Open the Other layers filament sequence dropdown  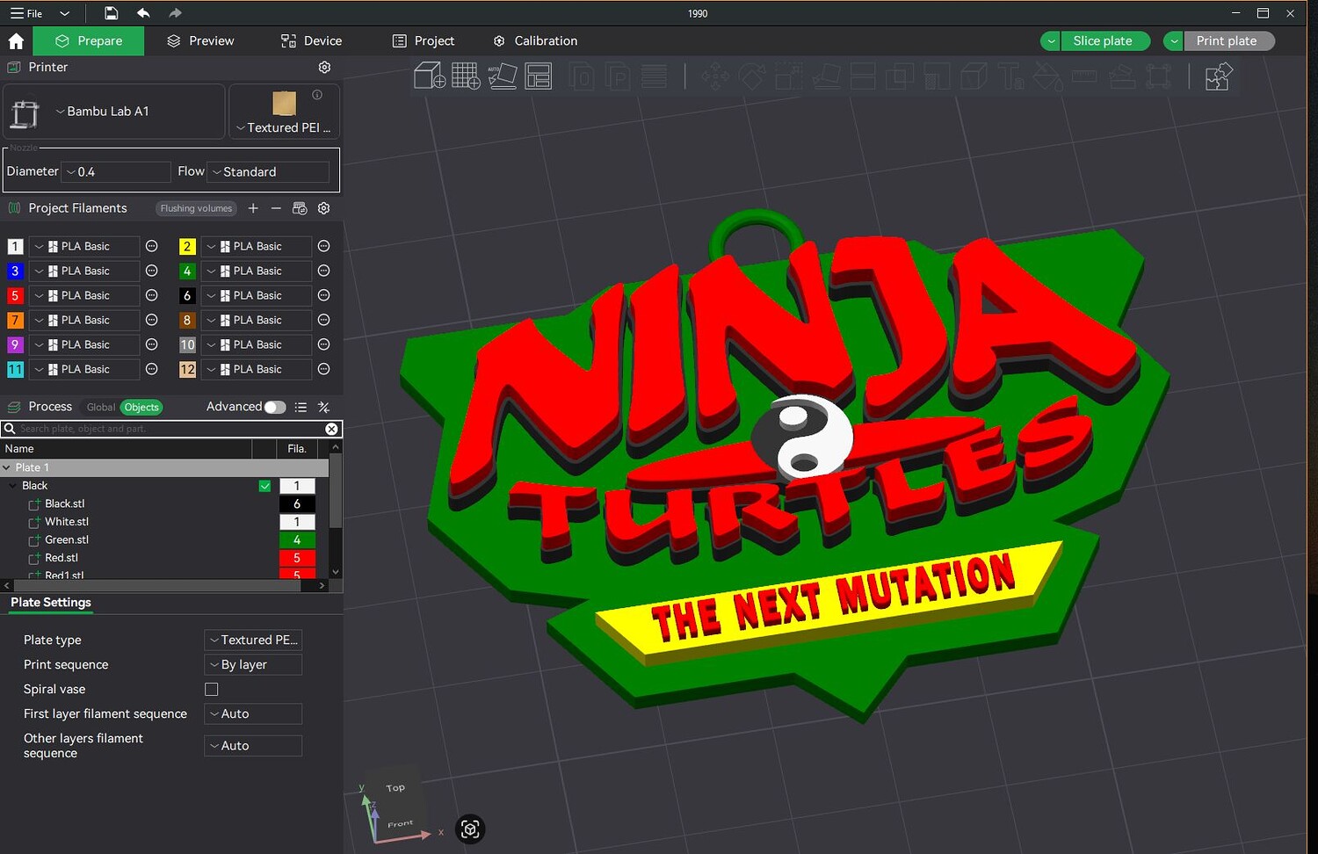point(253,746)
